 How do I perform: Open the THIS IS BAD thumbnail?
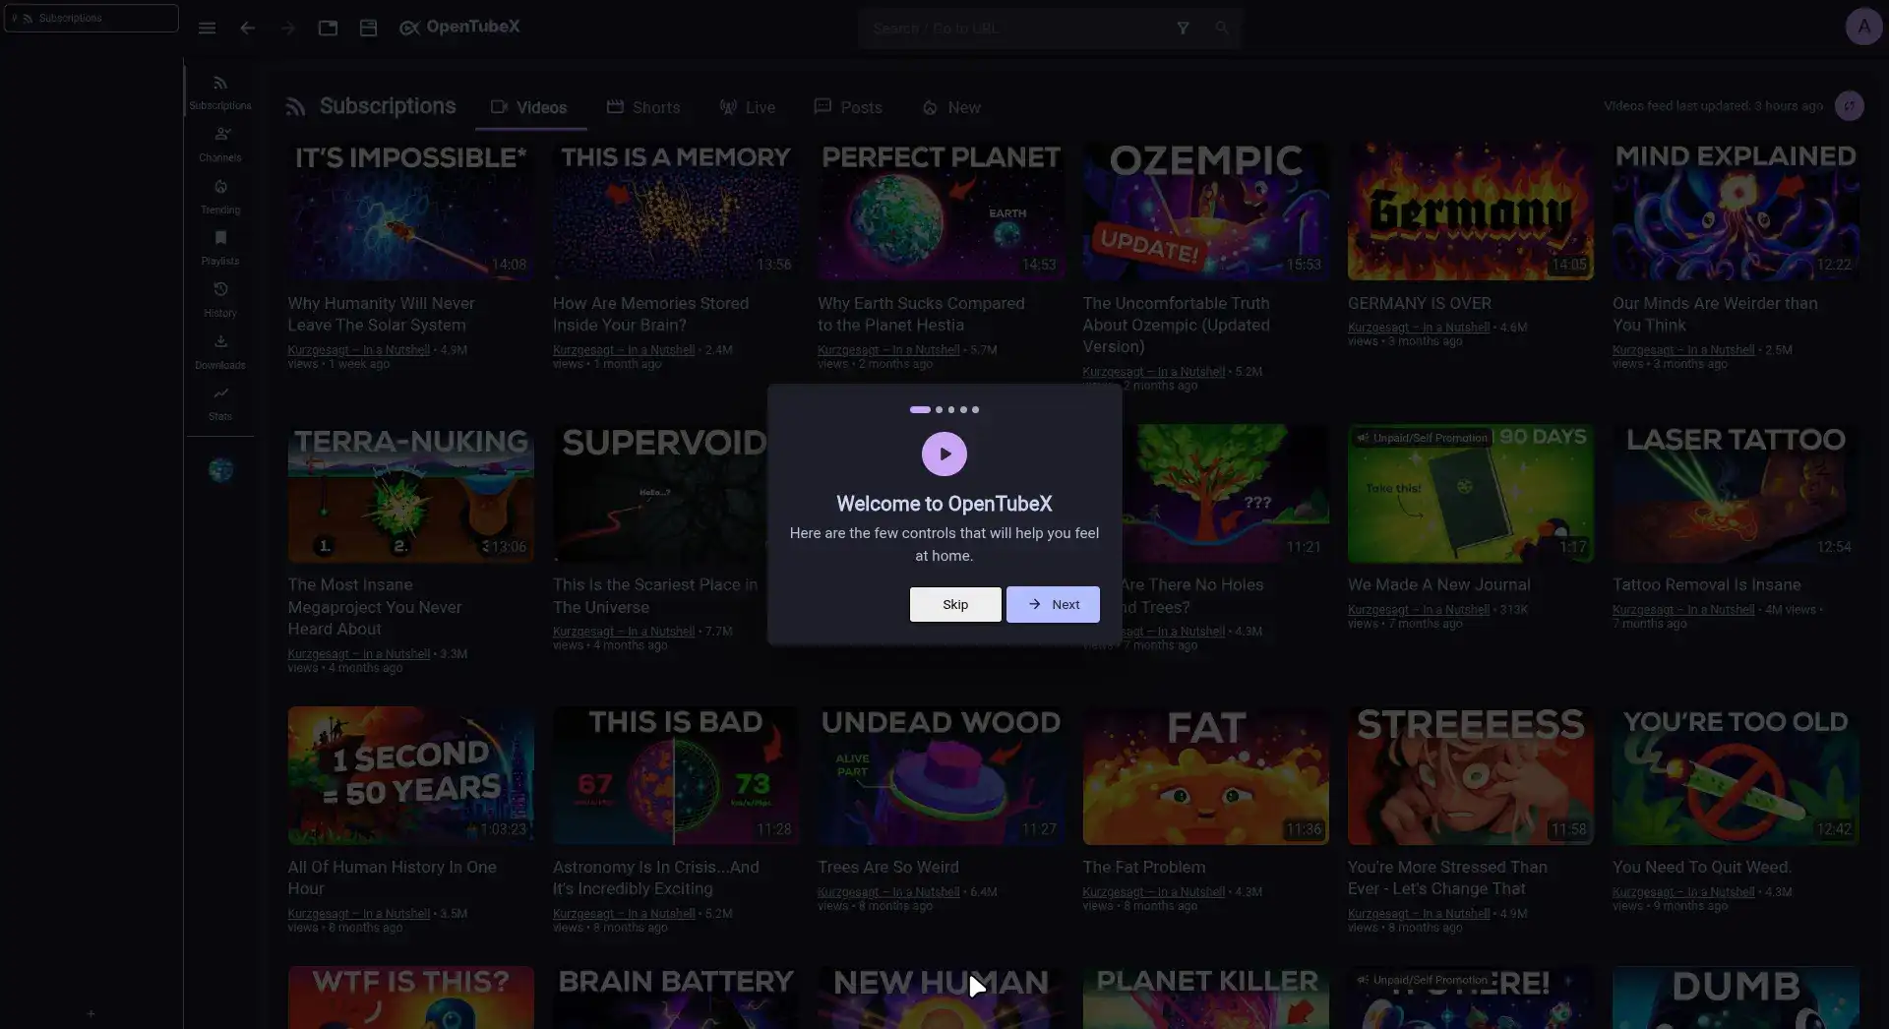click(x=676, y=775)
